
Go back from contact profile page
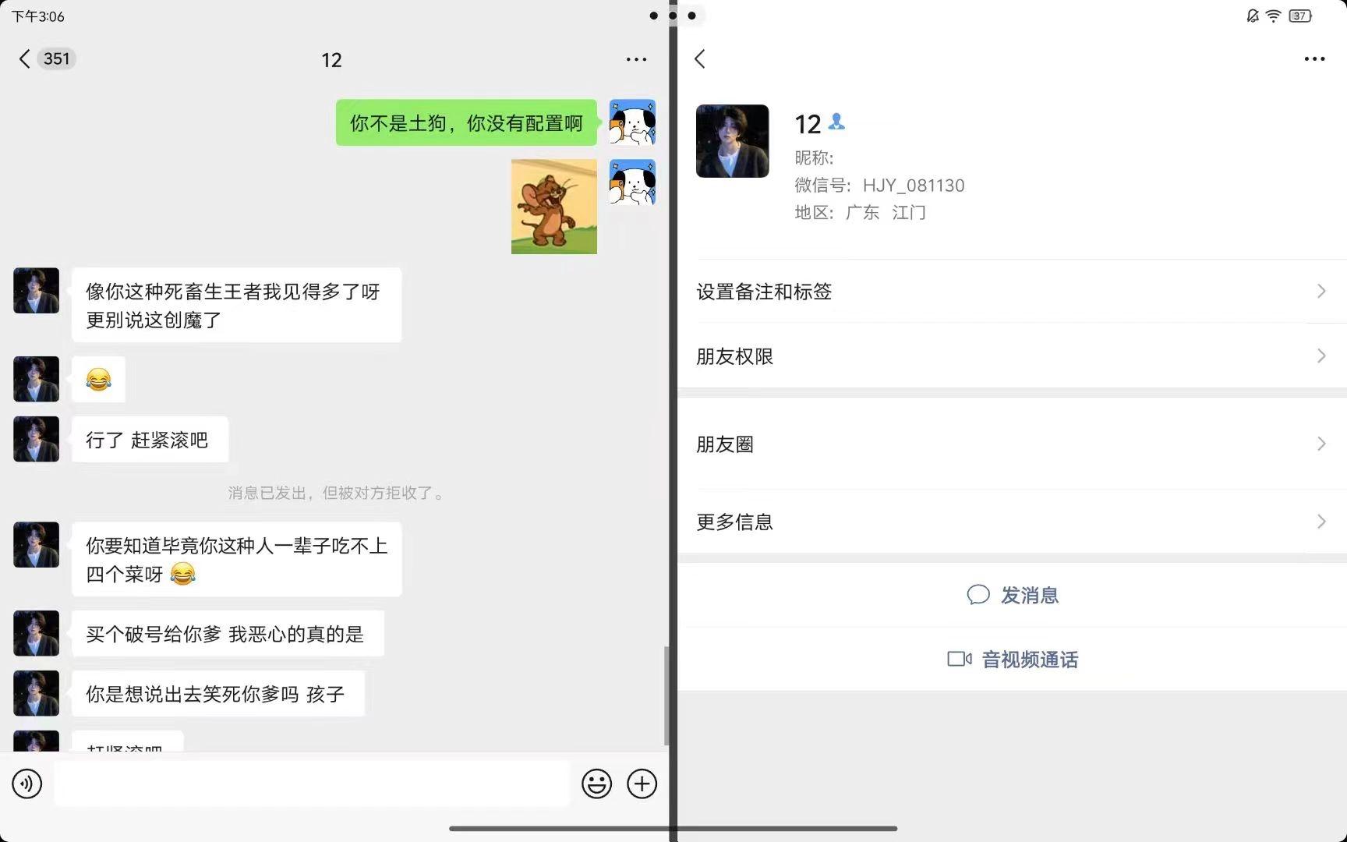pyautogui.click(x=700, y=58)
